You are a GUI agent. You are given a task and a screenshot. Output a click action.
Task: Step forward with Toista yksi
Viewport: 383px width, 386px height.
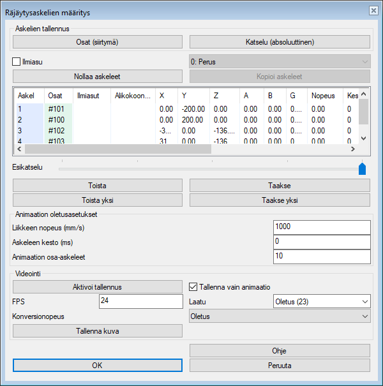tap(98, 200)
